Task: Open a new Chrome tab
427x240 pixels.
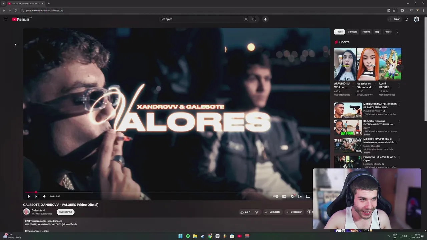Action: pyautogui.click(x=49, y=3)
